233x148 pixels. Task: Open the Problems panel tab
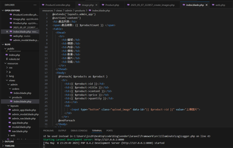tap(48, 131)
